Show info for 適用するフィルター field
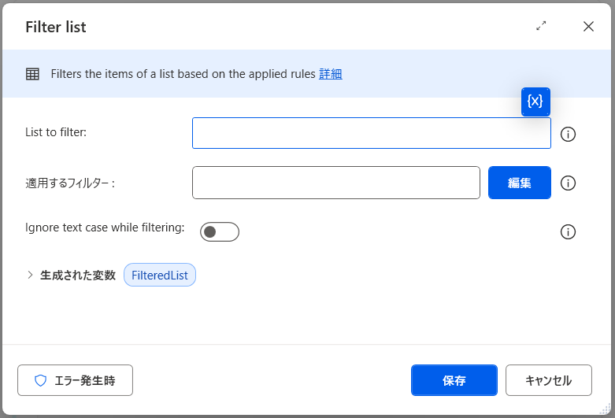 [568, 183]
